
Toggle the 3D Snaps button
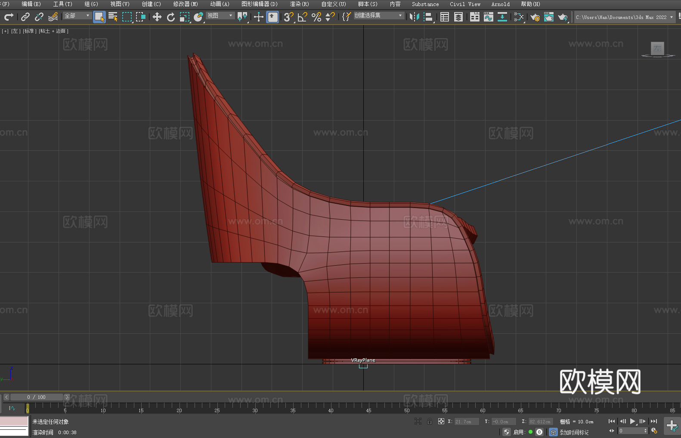(x=289, y=17)
